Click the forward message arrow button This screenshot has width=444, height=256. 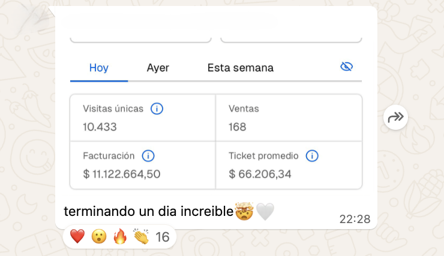(395, 117)
